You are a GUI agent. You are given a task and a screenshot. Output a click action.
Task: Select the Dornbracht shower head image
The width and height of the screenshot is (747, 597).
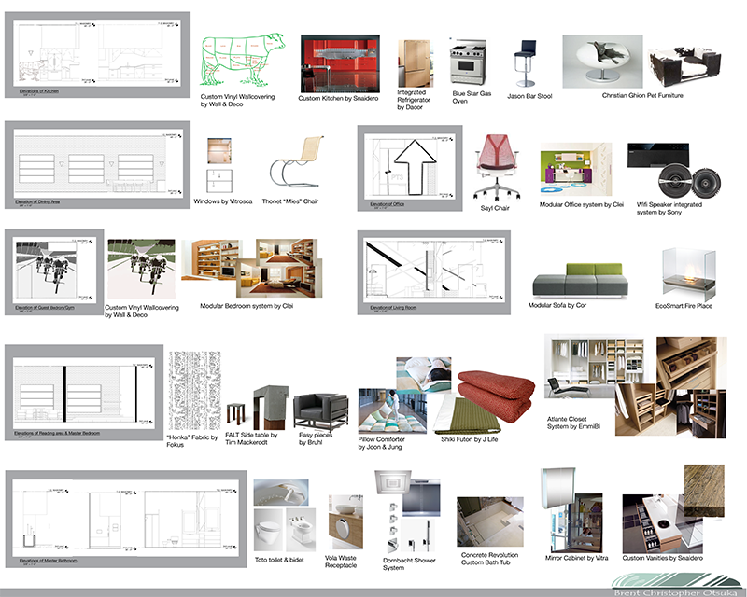[392, 484]
